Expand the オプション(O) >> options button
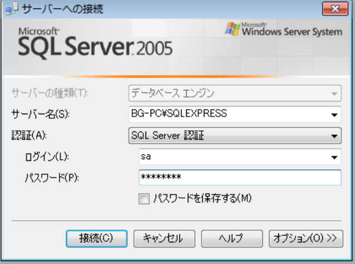This screenshot has height=264, width=355. pyautogui.click(x=306, y=238)
